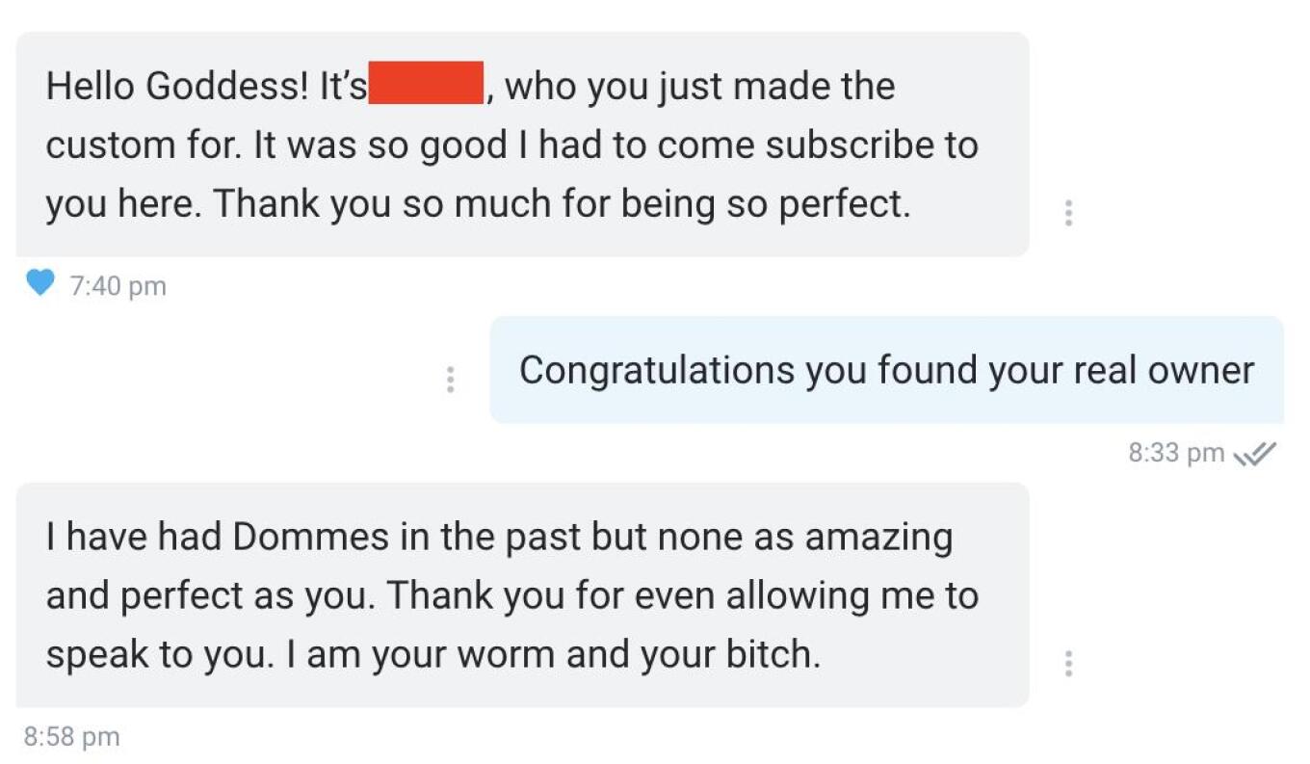This screenshot has height=764, width=1310.
Task: Click "Thank you so much for being so perfect" line
Action: point(561,204)
